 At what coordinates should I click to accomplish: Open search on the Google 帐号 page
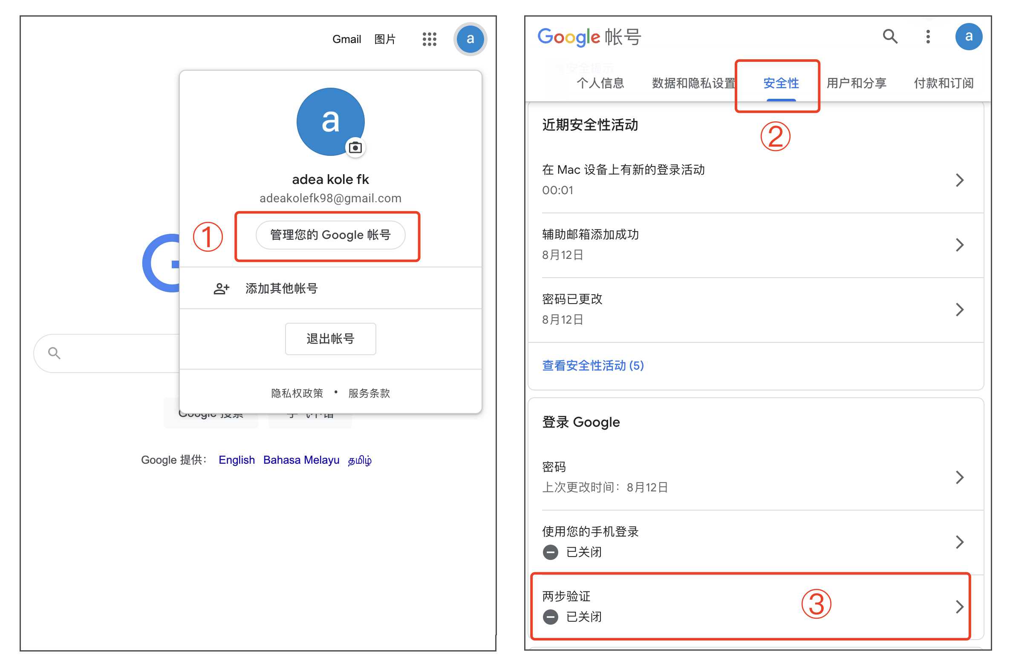(890, 37)
